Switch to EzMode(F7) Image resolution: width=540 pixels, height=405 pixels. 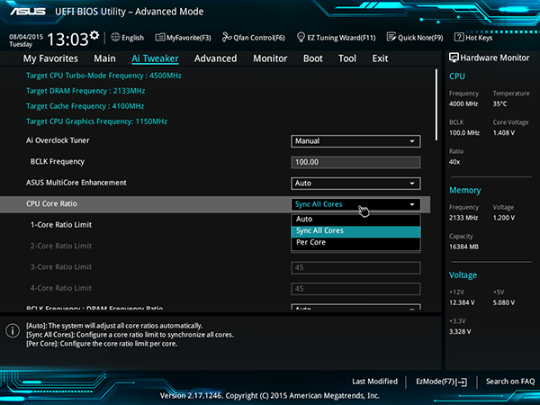tap(441, 382)
